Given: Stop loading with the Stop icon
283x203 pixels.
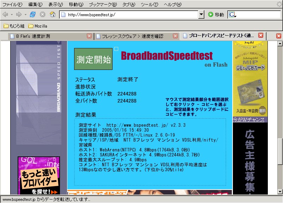Looking at the screenshot, I should 42,14.
